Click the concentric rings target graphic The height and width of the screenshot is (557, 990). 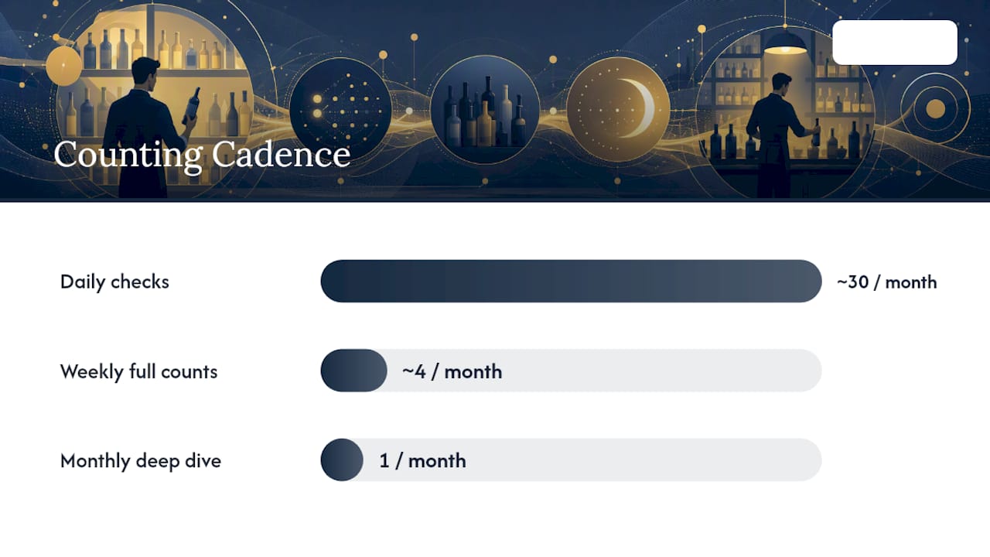936,108
